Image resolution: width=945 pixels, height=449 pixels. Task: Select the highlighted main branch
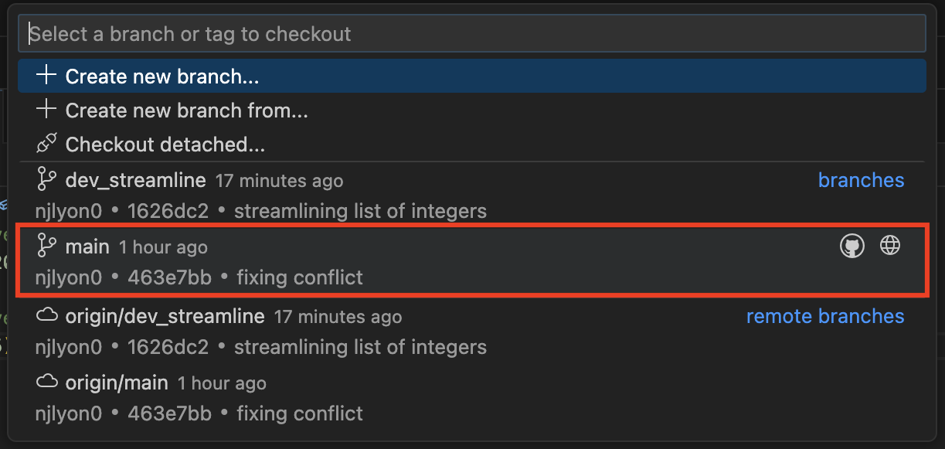click(x=87, y=246)
